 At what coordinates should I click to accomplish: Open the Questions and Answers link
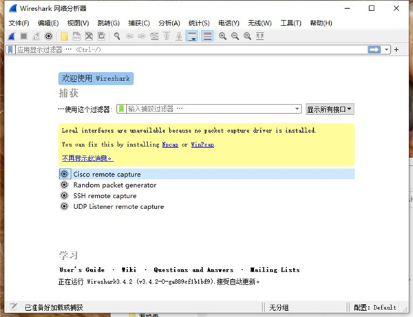[x=193, y=270]
